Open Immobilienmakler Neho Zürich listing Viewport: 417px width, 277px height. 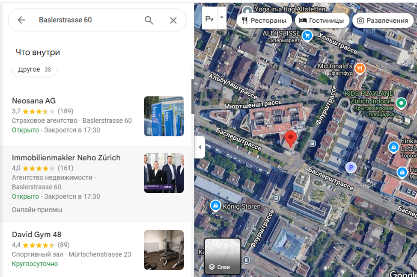pos(96,184)
